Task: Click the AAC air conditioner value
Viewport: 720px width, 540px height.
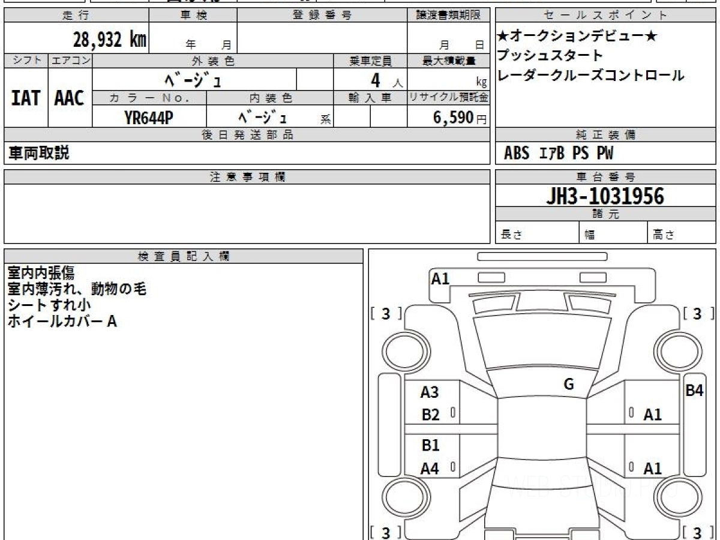Action: pos(70,98)
